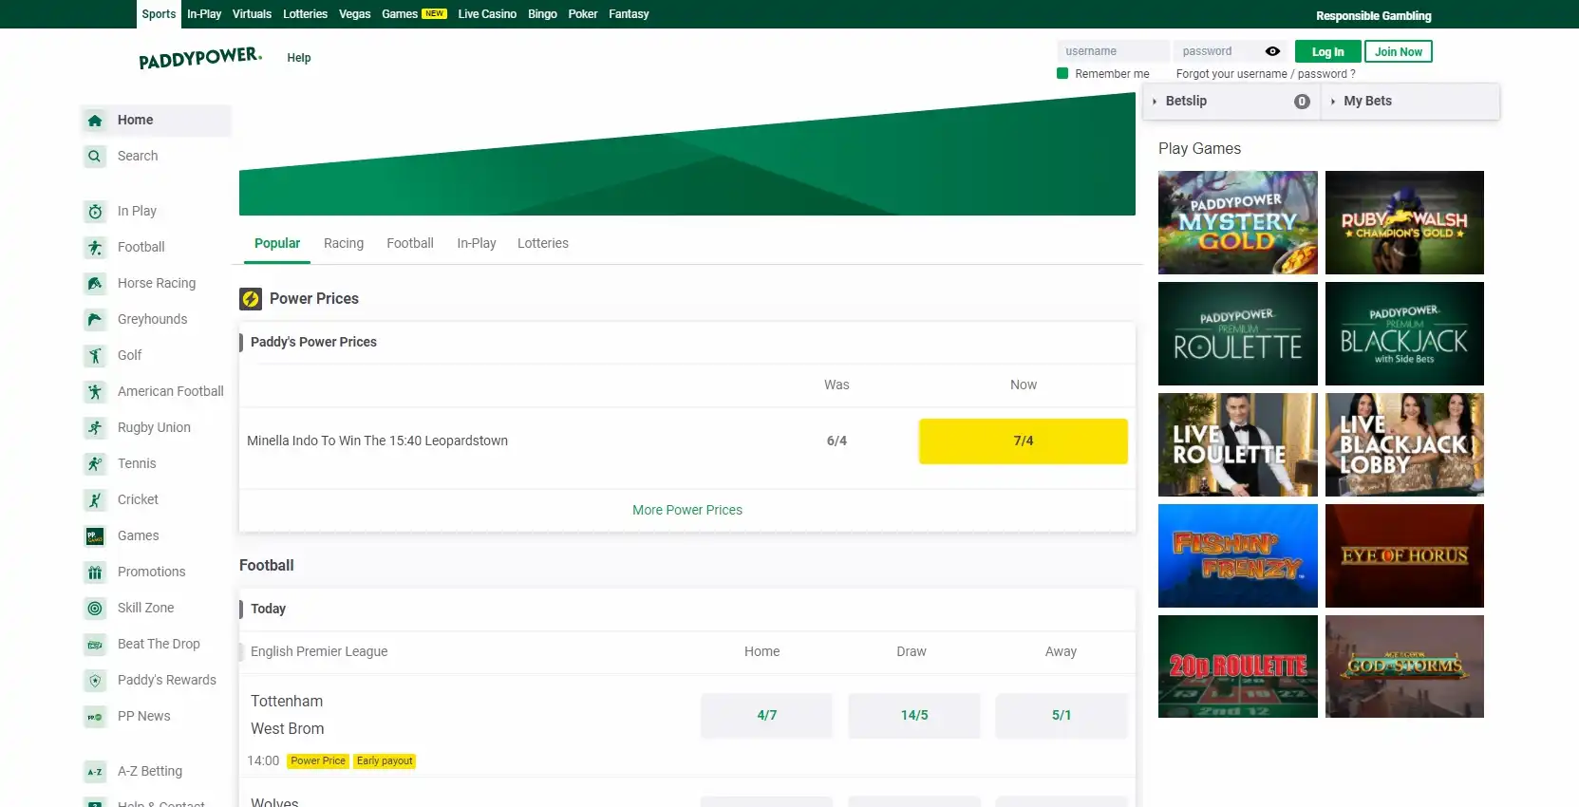
Task: Click the Skill Zone target icon
Action: tap(95, 609)
